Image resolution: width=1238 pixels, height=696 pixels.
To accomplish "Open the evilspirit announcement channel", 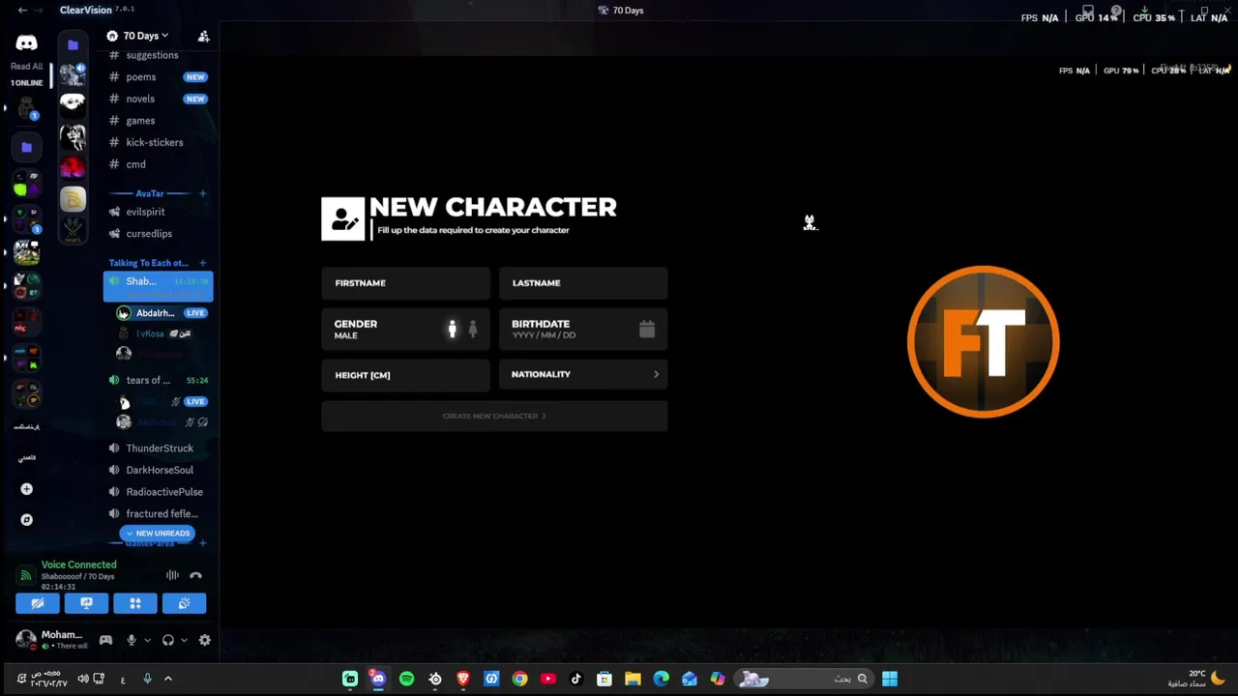I will pyautogui.click(x=159, y=212).
